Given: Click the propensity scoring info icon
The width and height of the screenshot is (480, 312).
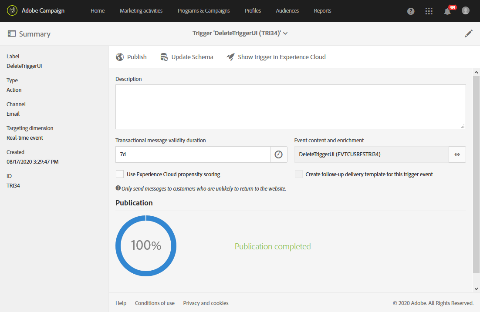Looking at the screenshot, I should coord(118,188).
